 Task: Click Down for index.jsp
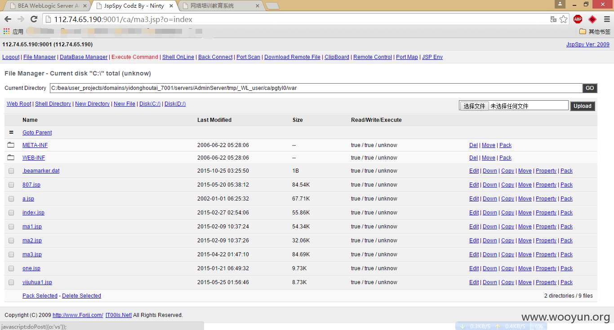490,213
